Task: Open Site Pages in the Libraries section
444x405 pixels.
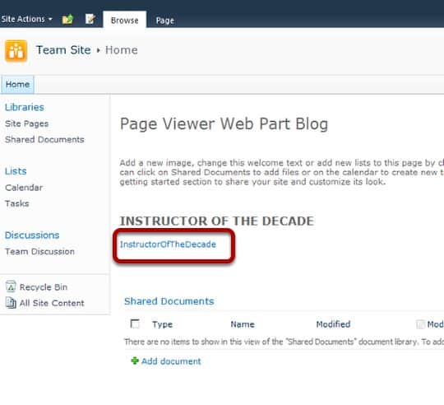Action: click(26, 123)
